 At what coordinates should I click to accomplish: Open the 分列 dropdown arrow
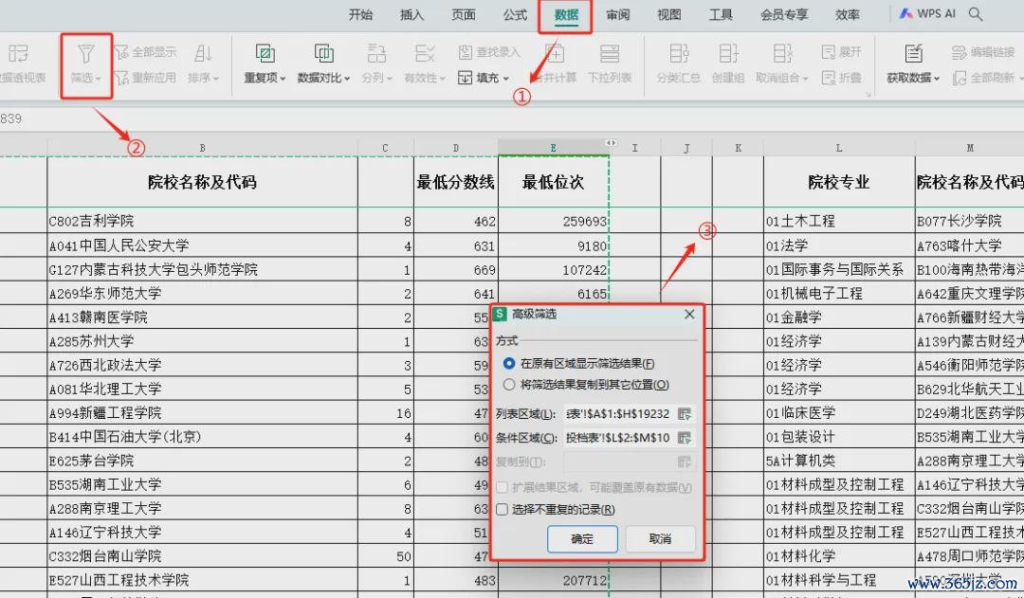[x=389, y=79]
